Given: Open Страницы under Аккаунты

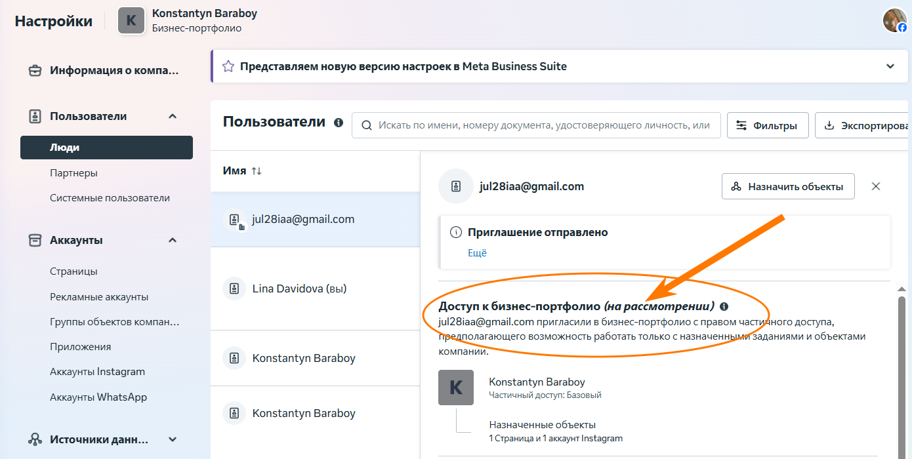Looking at the screenshot, I should pyautogui.click(x=73, y=271).
